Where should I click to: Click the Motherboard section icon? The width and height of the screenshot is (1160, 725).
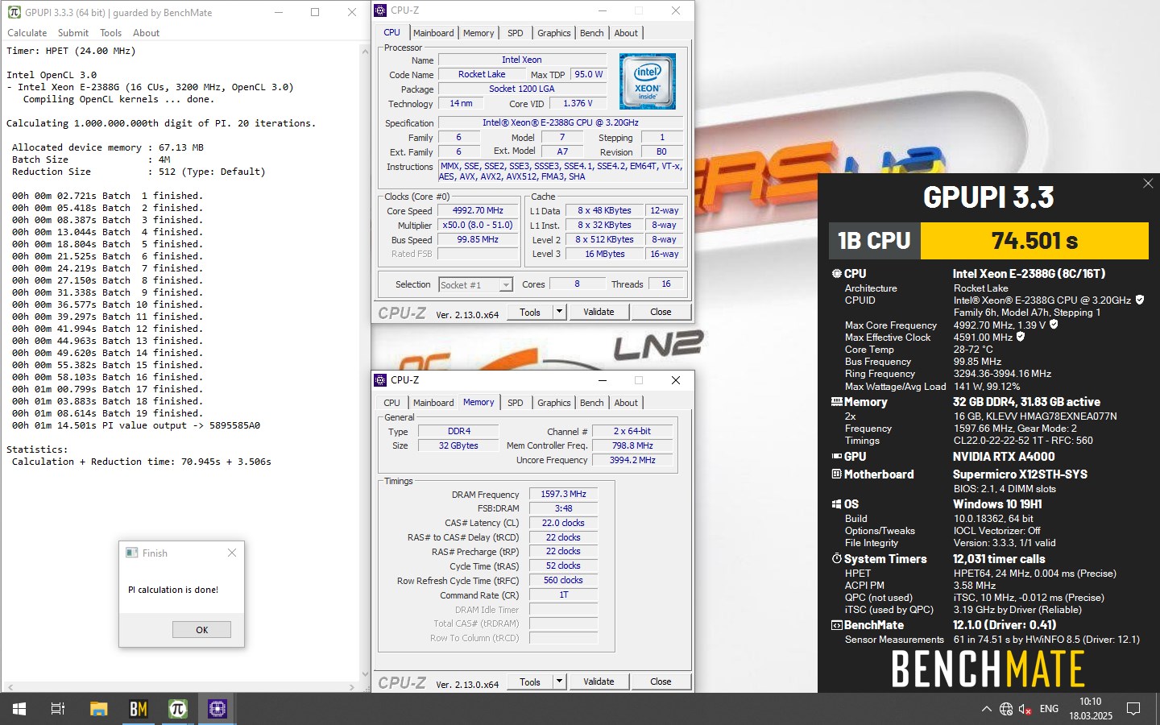[836, 474]
